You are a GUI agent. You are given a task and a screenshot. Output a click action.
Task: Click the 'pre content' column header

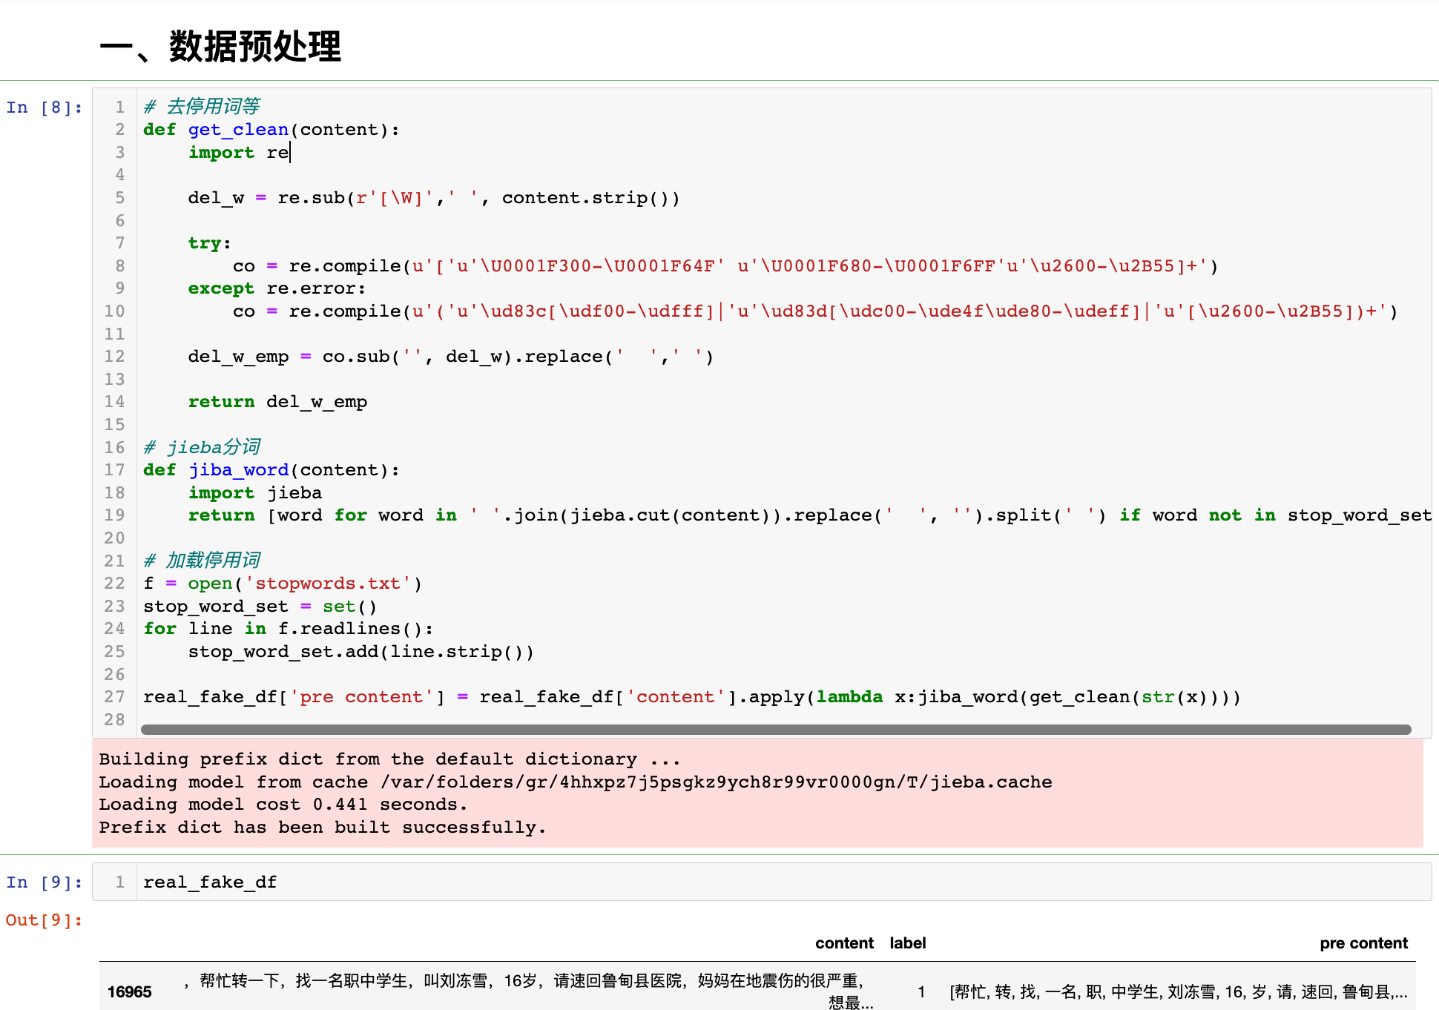pyautogui.click(x=1363, y=943)
